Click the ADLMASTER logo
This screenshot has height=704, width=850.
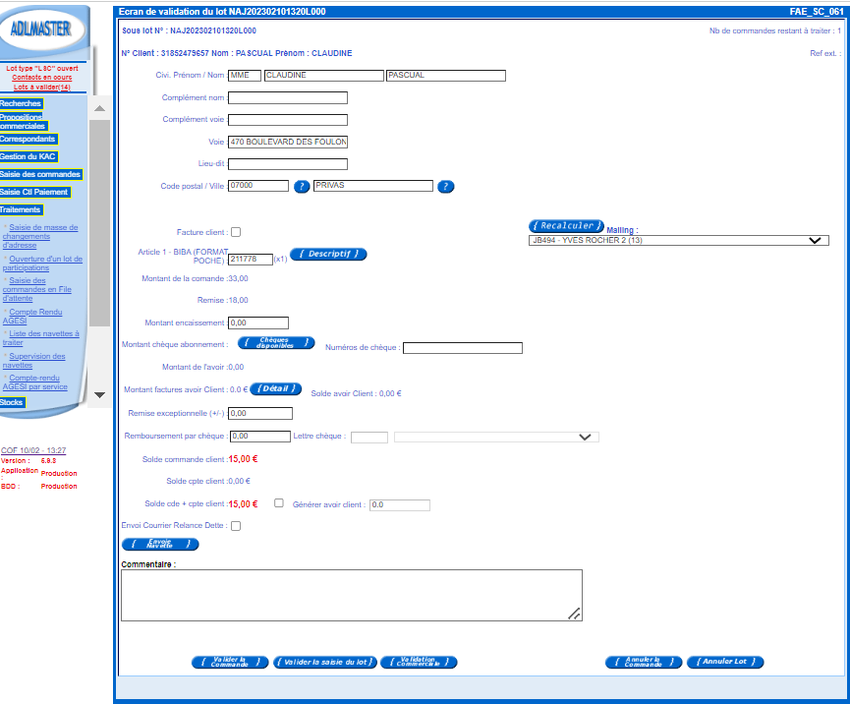[41, 29]
